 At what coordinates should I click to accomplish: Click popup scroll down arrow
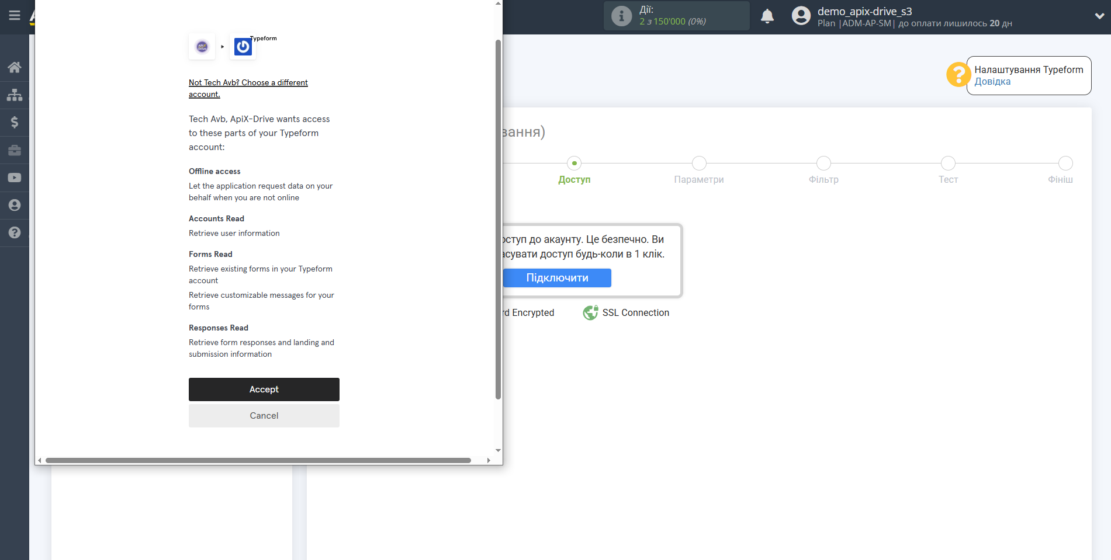498,450
